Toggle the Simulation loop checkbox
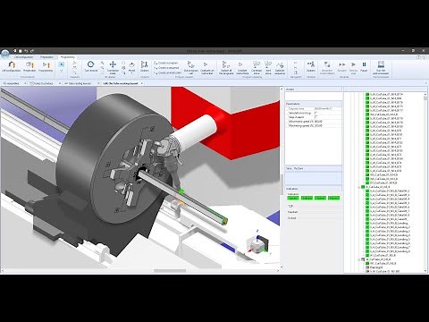The height and width of the screenshot is (322, 429). pyautogui.click(x=315, y=113)
